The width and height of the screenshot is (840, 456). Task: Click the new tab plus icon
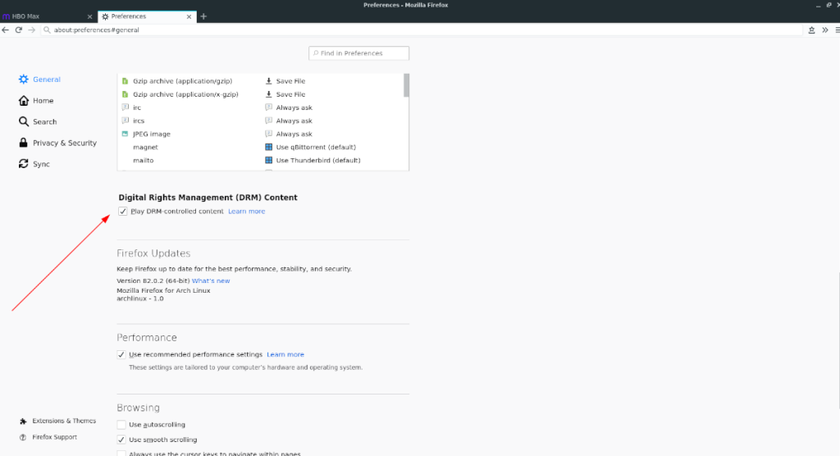[x=203, y=16]
